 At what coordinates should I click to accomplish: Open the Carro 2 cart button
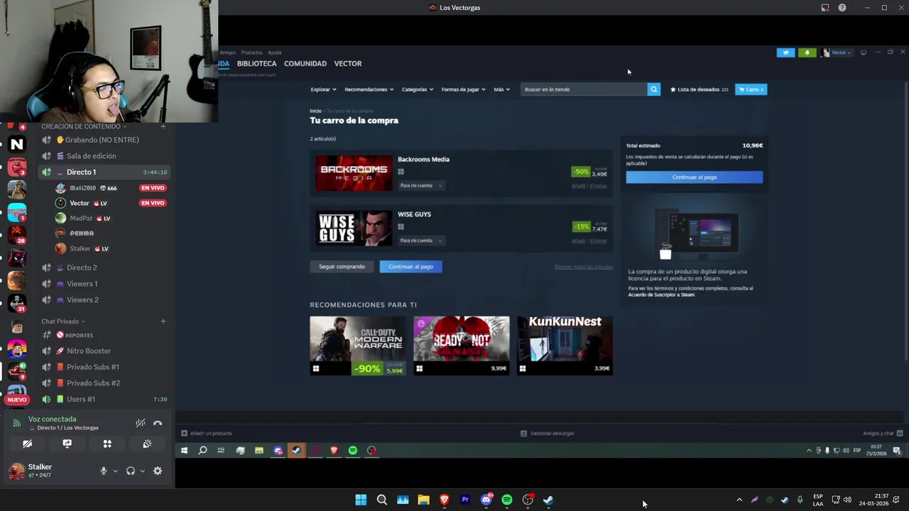pyautogui.click(x=751, y=89)
